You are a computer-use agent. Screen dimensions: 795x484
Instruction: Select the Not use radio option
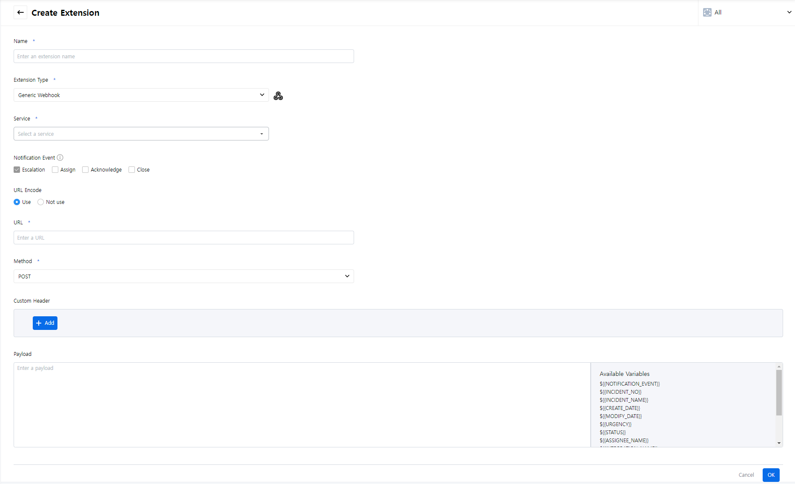coord(41,202)
